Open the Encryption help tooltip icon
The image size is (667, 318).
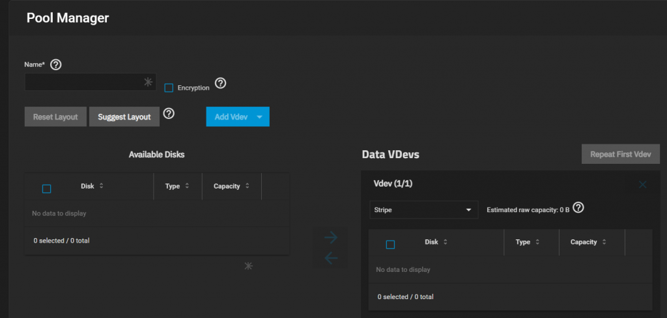point(220,83)
